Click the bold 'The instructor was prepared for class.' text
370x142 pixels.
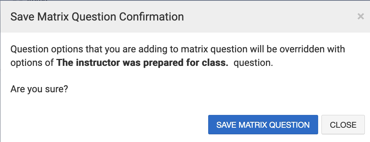tap(142, 63)
